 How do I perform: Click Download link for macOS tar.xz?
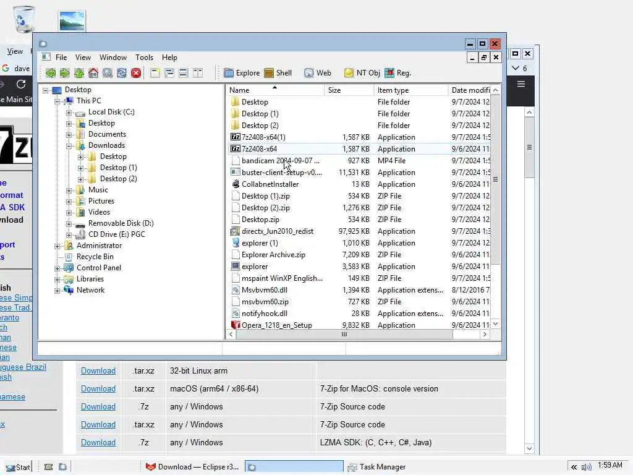click(x=98, y=388)
